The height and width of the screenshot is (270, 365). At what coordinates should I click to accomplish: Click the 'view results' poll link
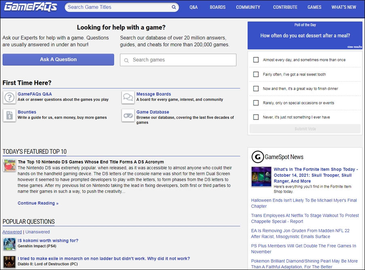pos(354,47)
